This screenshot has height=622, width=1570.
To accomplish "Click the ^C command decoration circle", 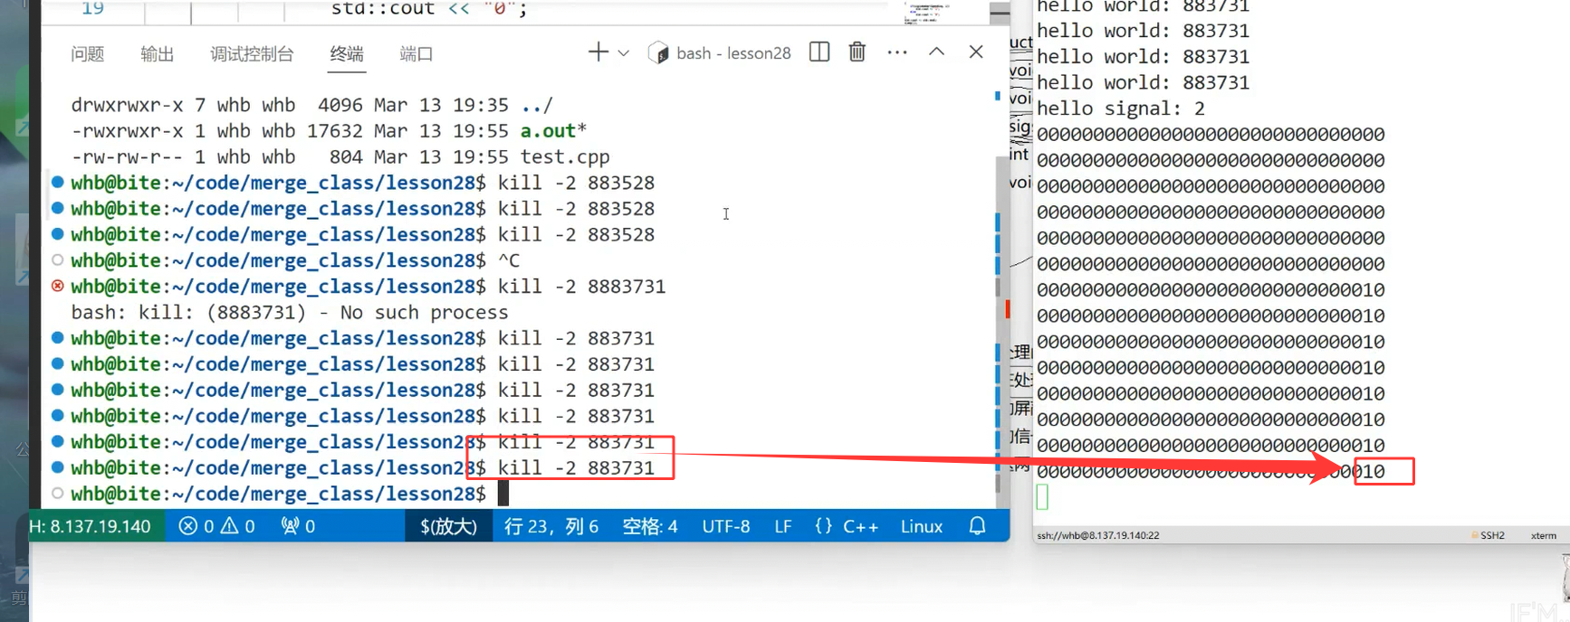I will [x=58, y=259].
